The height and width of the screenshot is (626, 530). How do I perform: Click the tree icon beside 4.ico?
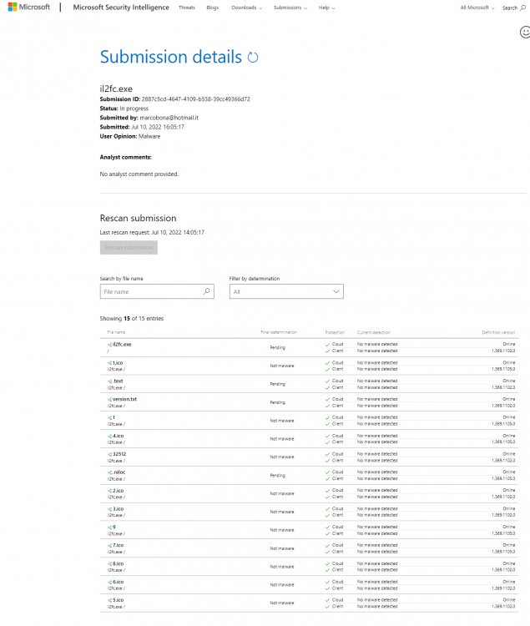click(x=109, y=437)
